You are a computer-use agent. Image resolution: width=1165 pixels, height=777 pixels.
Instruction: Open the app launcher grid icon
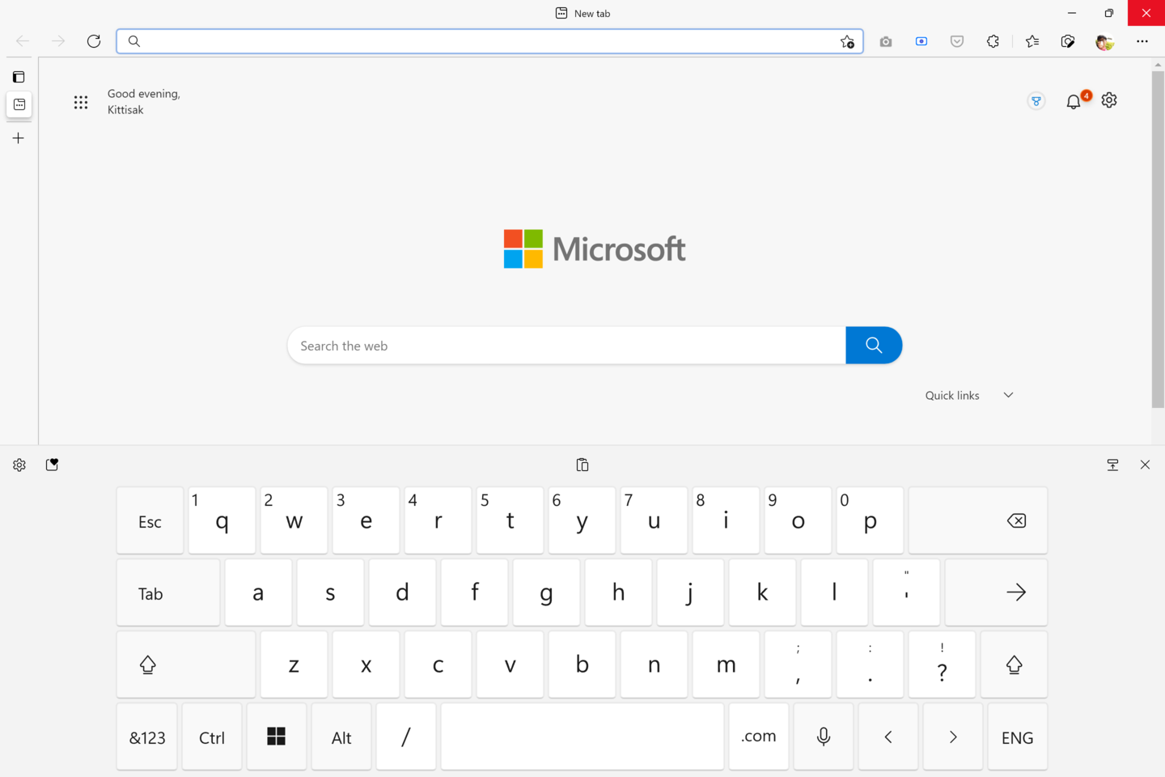(x=81, y=102)
